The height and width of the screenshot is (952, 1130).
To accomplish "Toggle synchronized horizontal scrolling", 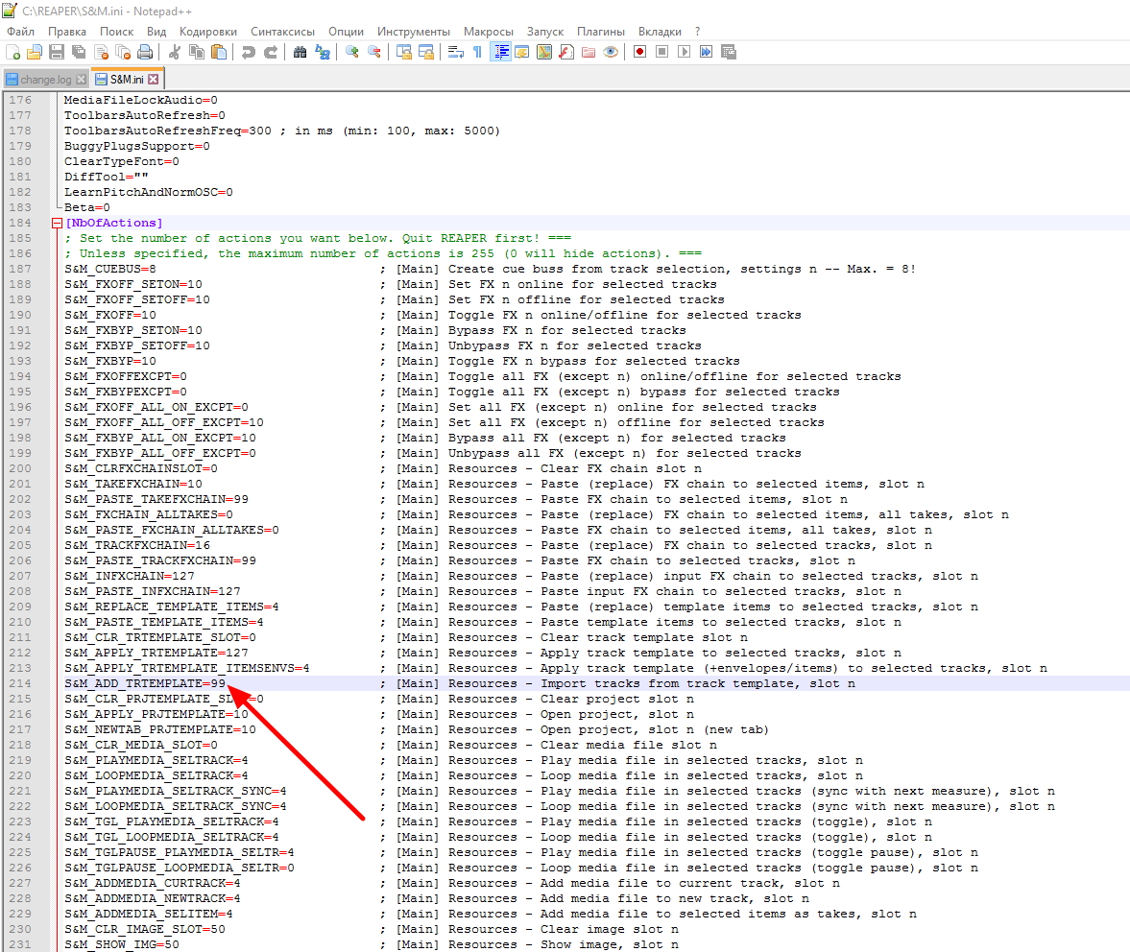I will point(426,52).
